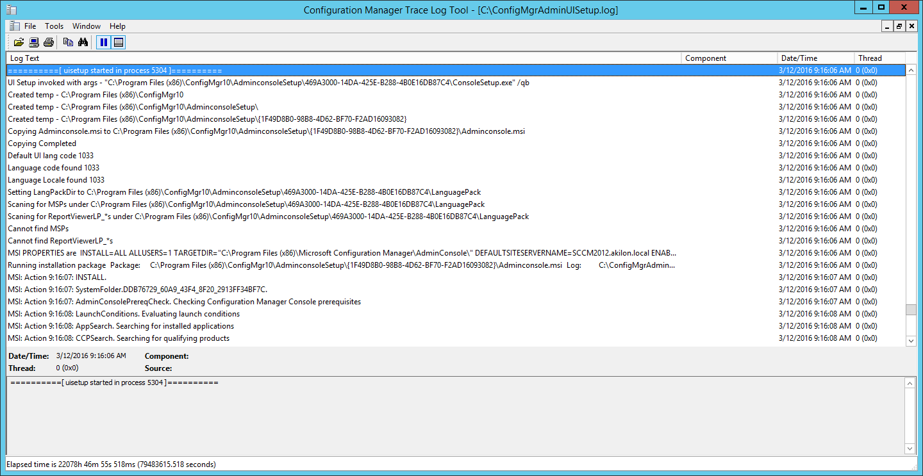The image size is (923, 476).
Task: Select the 'Language code found 1033' row
Action: (456, 168)
